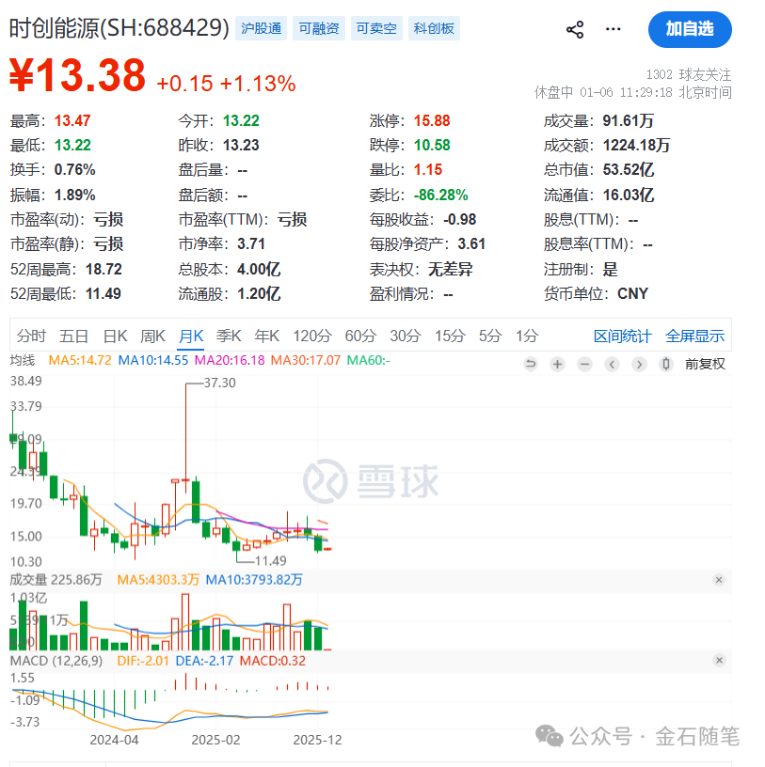765x767 pixels.
Task: Click the 2025-02 date axis label
Action: coord(216,740)
